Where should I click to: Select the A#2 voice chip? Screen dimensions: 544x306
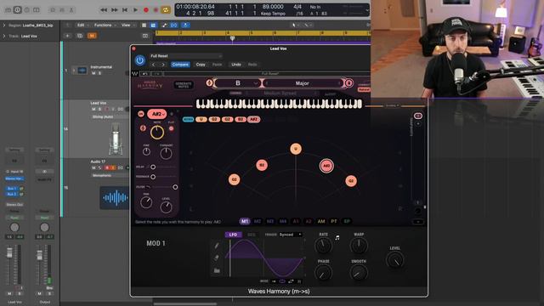coord(253,119)
